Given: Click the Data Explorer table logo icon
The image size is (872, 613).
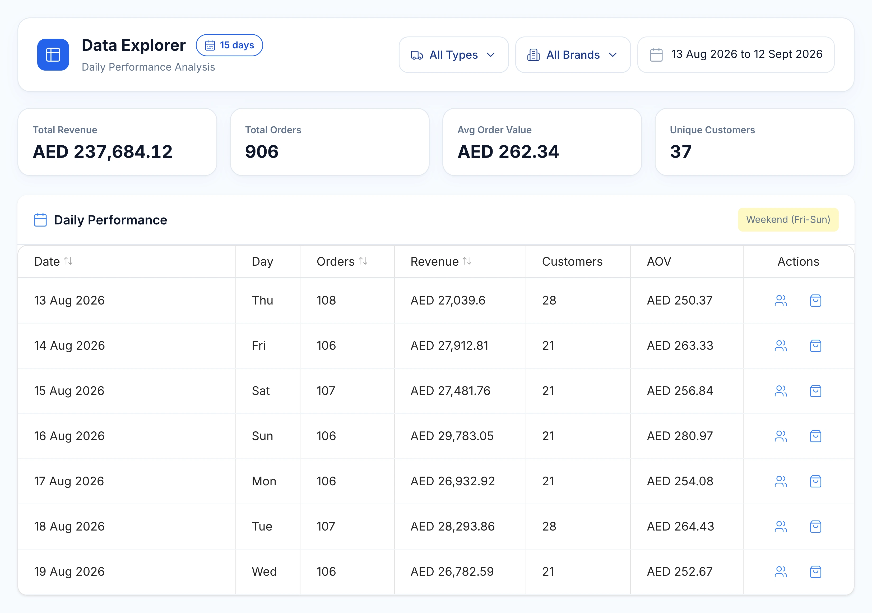Looking at the screenshot, I should click(53, 55).
